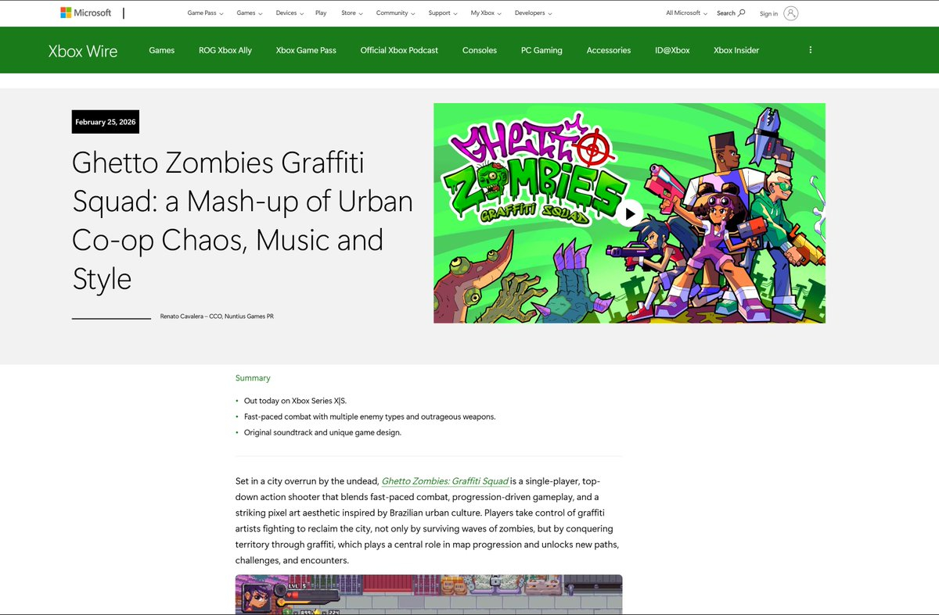Expand the My Xbox dropdown
Viewport: 939px width, 615px height.
486,13
